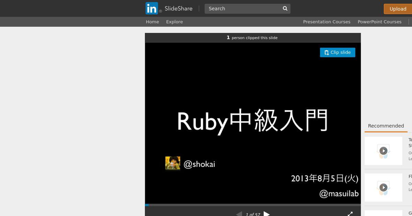Click the previous slide arrow
The height and width of the screenshot is (216, 412).
click(239, 214)
